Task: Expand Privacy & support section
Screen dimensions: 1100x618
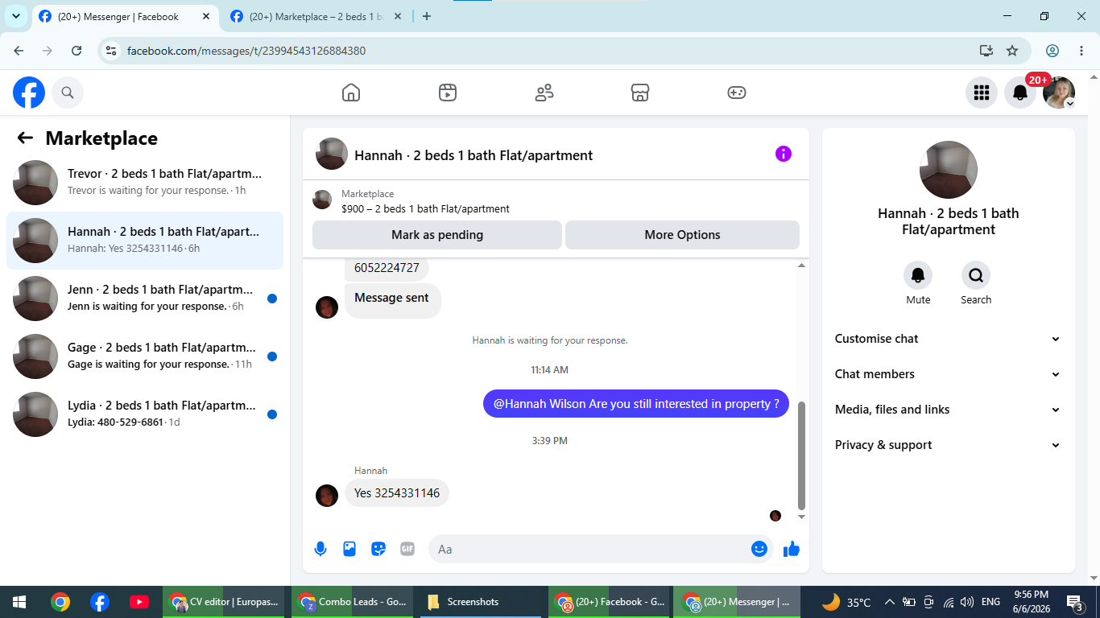Action: pos(948,445)
